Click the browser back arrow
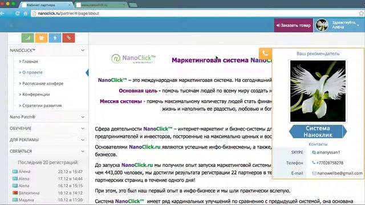Viewport: 365px width, 205px height. click(2, 13)
